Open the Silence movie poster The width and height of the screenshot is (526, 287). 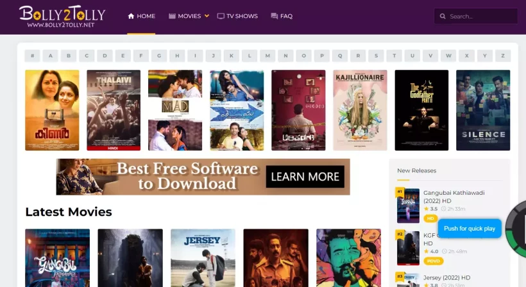click(x=483, y=110)
